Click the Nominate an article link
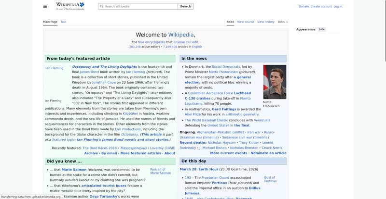The image size is (386, 199). [268, 153]
